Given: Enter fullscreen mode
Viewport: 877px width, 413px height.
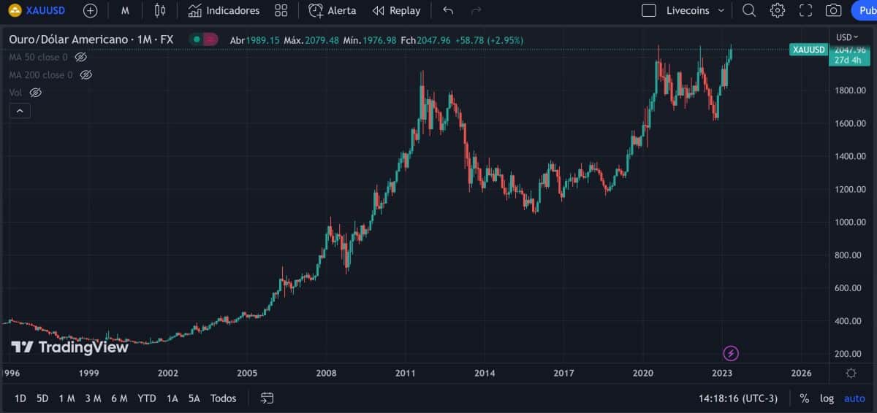Looking at the screenshot, I should pyautogui.click(x=805, y=10).
